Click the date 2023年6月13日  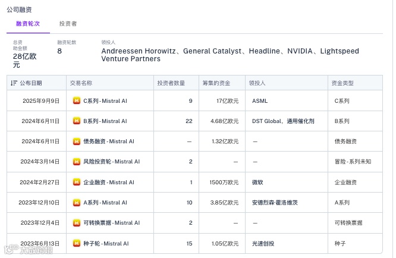tap(40, 244)
